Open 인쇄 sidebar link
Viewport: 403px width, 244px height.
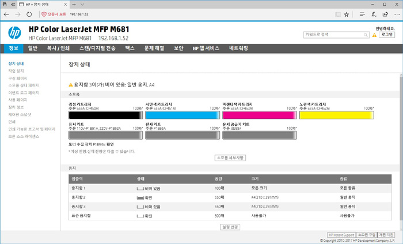pos(12,122)
